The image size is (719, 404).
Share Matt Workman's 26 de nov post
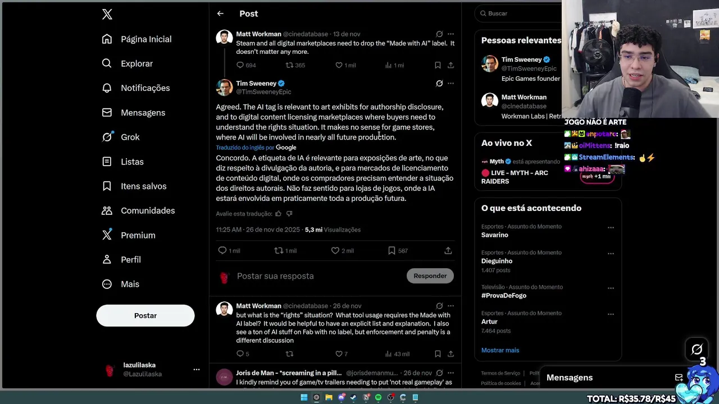click(x=450, y=354)
